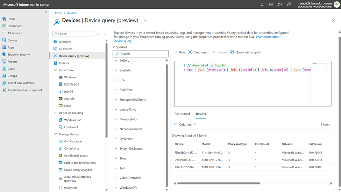Click the Properties search box
This screenshot has height=192, width=341.
(141, 54)
